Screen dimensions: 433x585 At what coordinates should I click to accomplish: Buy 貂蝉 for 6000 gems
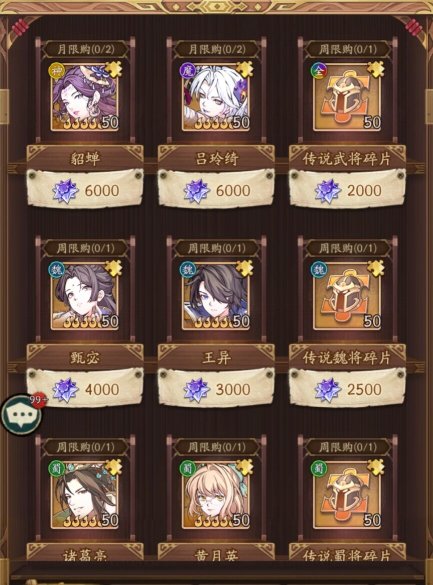click(x=85, y=188)
